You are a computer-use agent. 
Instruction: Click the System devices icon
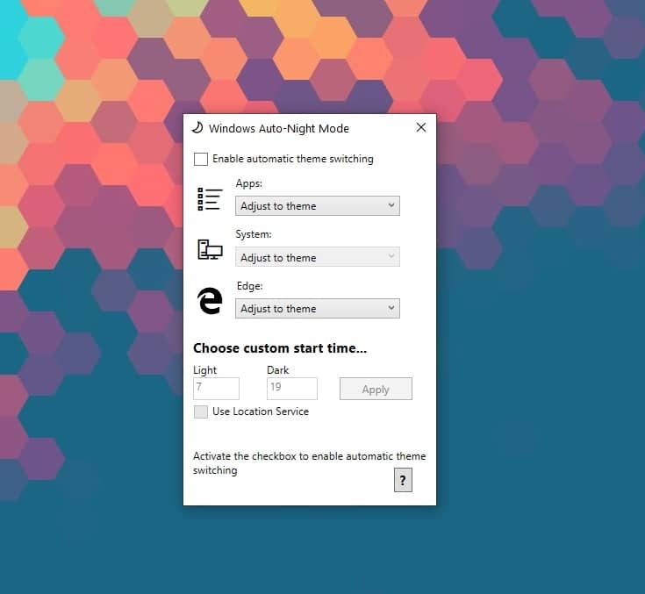pos(210,249)
